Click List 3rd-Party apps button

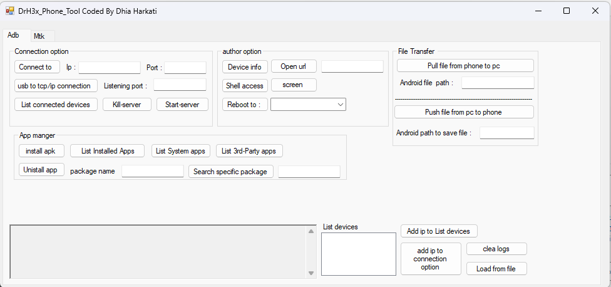pos(249,151)
